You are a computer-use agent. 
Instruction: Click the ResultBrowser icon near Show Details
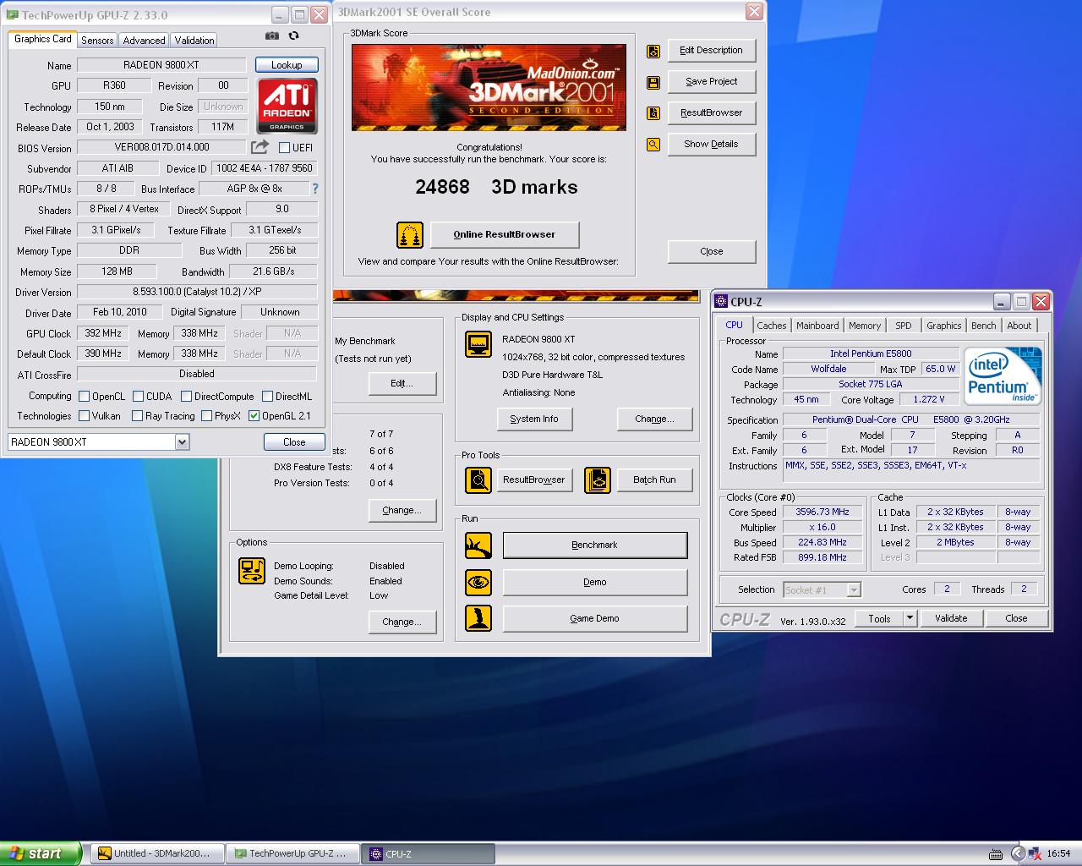click(x=653, y=113)
